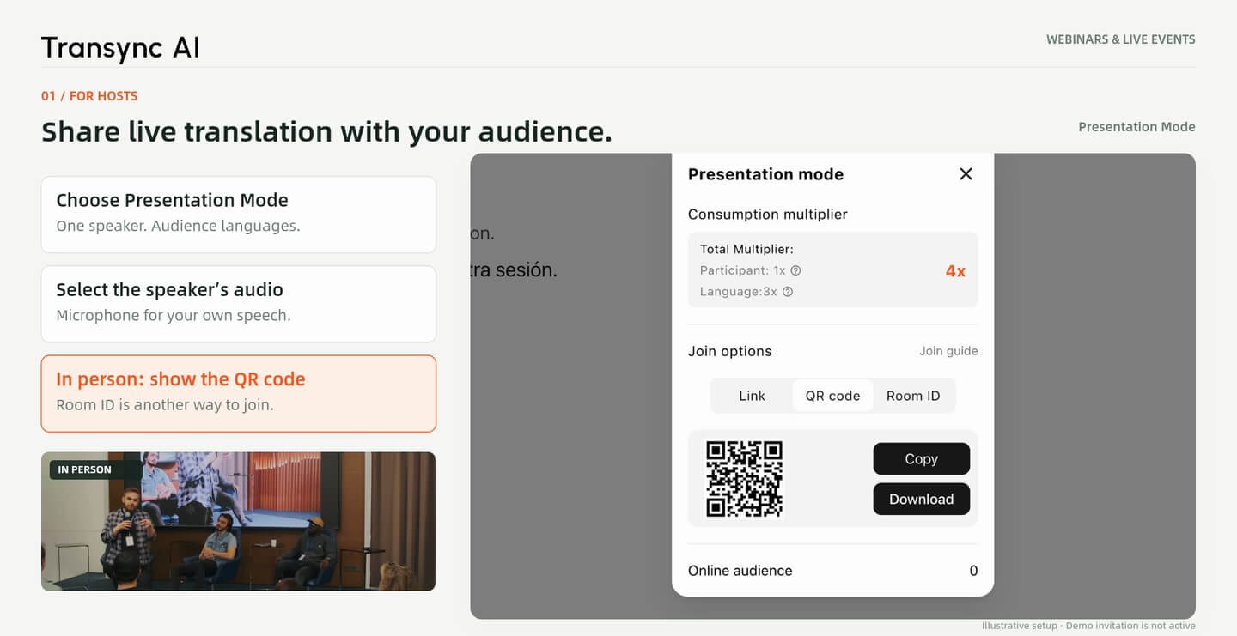
Task: Close the Presentation mode dialog
Action: pos(966,174)
